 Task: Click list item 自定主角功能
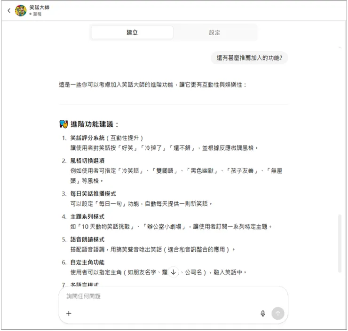87,262
